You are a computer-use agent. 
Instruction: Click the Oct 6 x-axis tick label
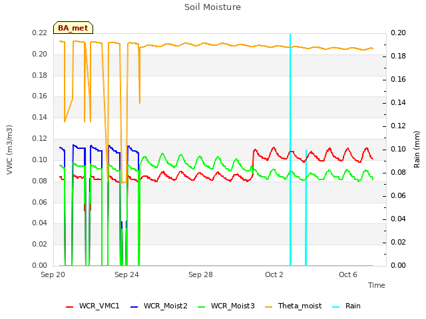coord(348,274)
